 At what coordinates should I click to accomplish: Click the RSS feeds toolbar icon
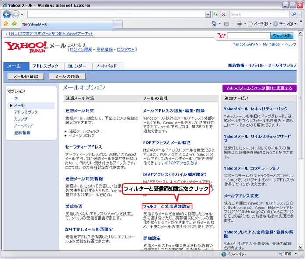(227, 24)
